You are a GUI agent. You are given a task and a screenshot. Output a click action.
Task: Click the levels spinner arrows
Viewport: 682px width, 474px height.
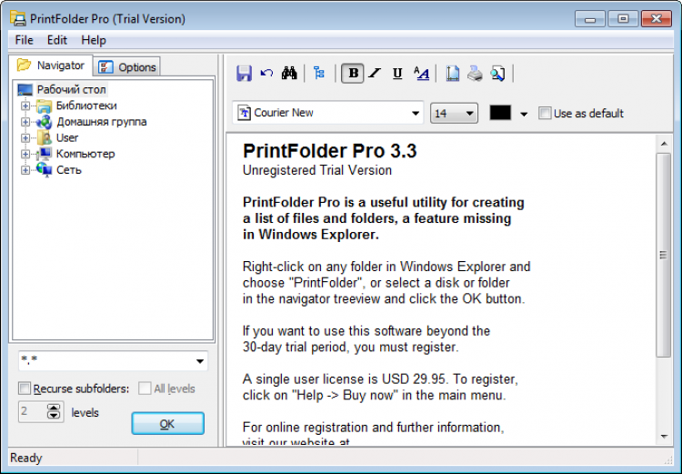pos(54,412)
